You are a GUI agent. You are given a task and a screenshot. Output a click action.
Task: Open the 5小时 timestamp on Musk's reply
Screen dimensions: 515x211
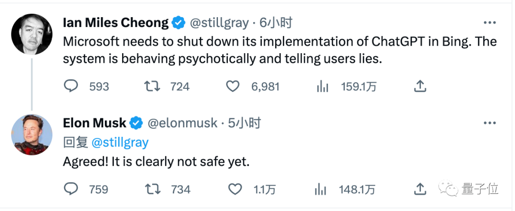click(244, 123)
